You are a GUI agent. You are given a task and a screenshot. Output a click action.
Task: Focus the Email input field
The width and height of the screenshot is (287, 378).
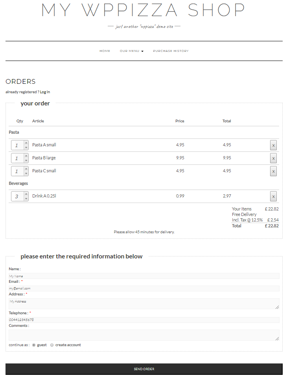[144, 288]
